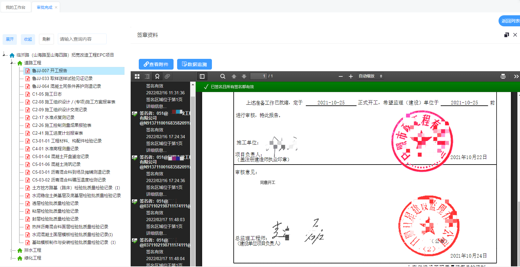Click the 数据追溯 button

point(194,64)
